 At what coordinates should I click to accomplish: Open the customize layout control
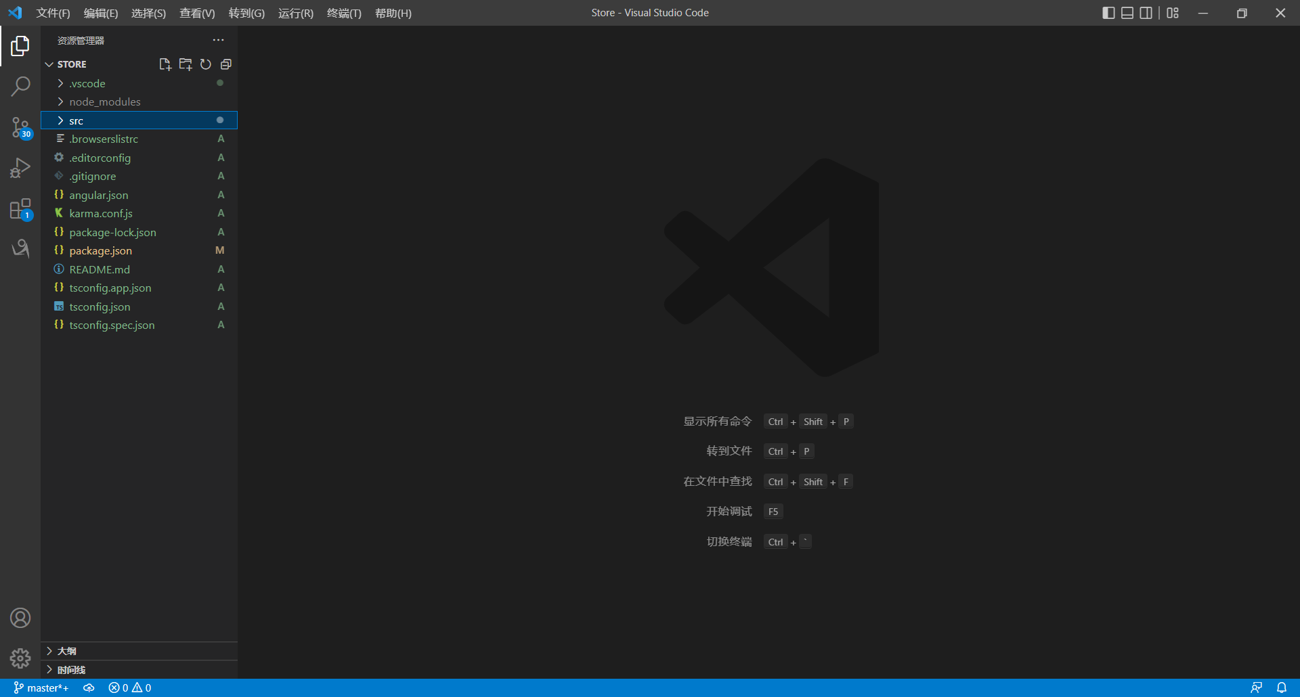[1173, 13]
